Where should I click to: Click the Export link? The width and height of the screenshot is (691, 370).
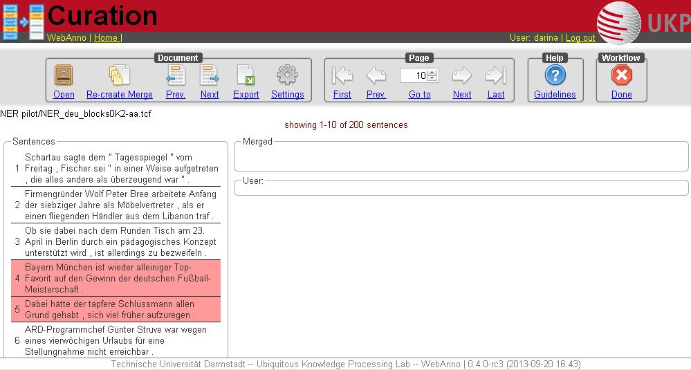[x=246, y=94]
